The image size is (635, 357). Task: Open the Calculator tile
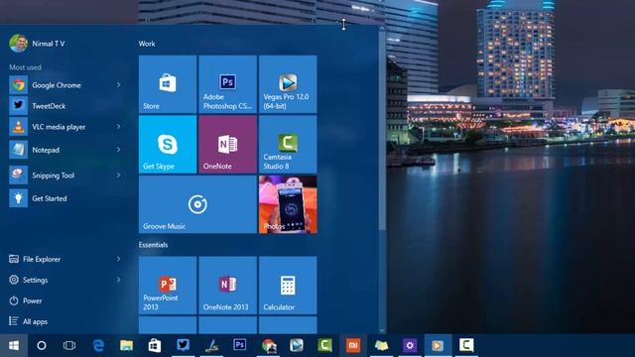pos(288,286)
